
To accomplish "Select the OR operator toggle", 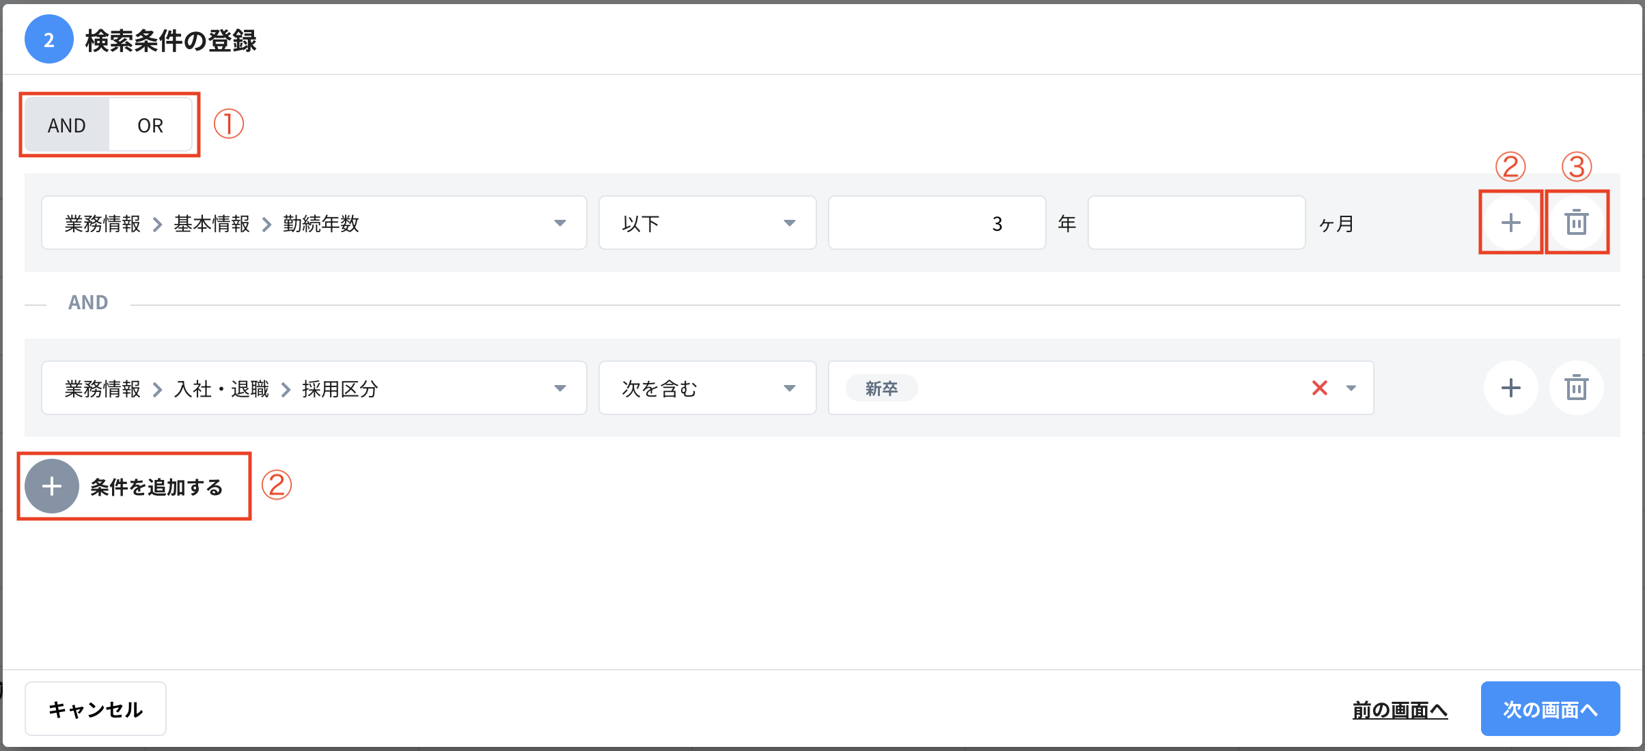I will [x=150, y=125].
